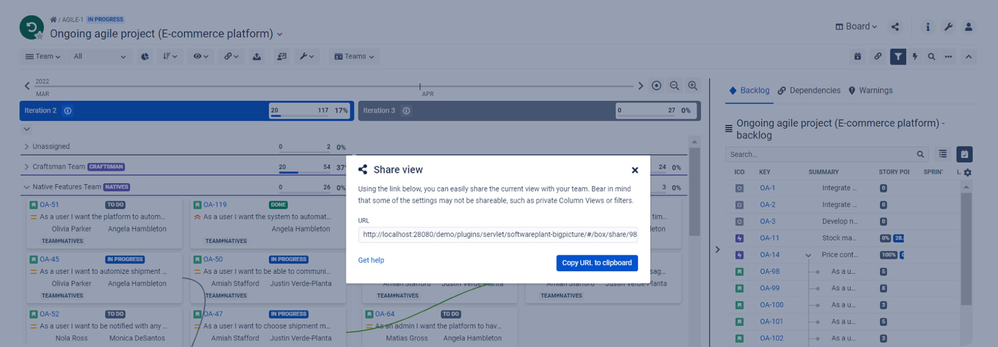The height and width of the screenshot is (347, 998).
Task: Click the home breadcrumb icon
Action: point(53,19)
